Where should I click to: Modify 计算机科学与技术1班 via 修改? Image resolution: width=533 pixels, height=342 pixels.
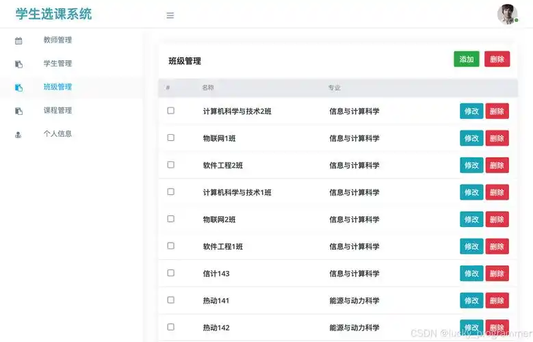471,192
